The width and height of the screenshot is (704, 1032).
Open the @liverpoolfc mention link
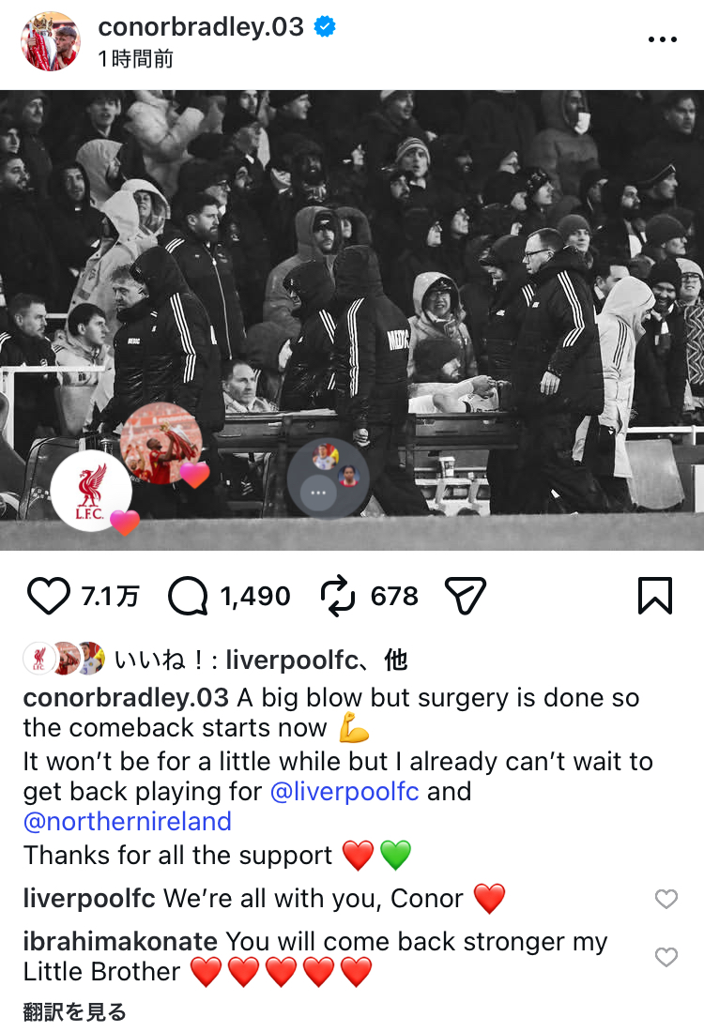coord(344,791)
